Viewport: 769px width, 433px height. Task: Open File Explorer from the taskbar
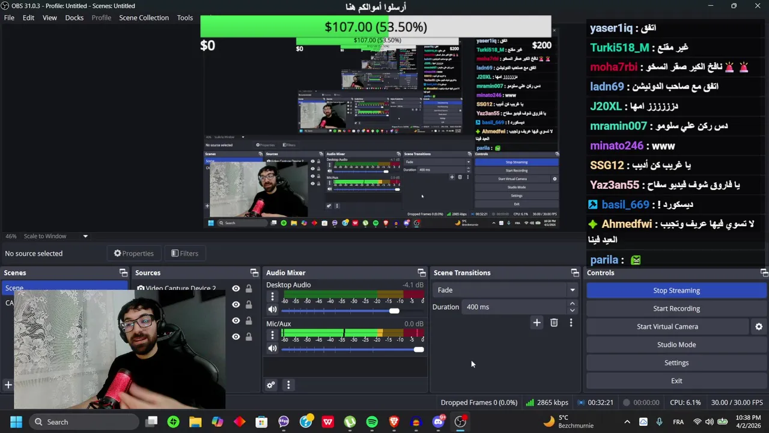(x=195, y=422)
